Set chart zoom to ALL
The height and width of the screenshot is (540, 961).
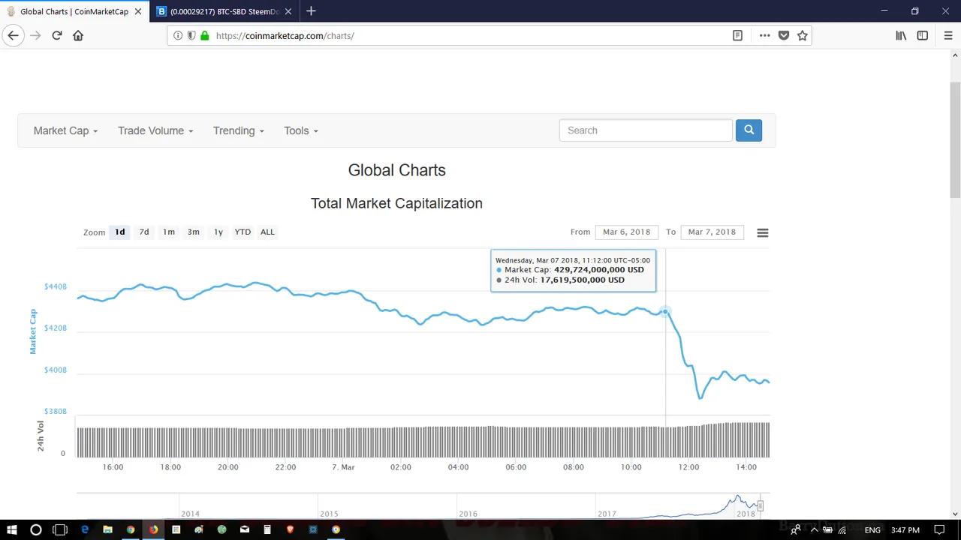[267, 232]
